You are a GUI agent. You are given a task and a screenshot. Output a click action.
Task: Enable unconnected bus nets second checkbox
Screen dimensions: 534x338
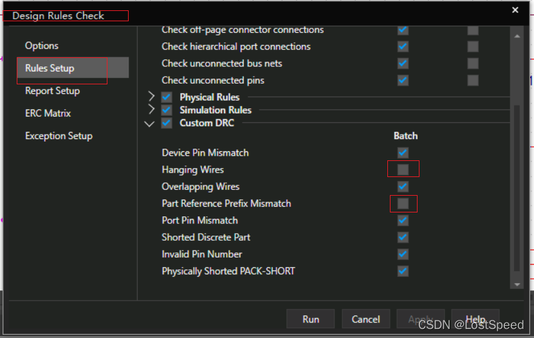[473, 63]
